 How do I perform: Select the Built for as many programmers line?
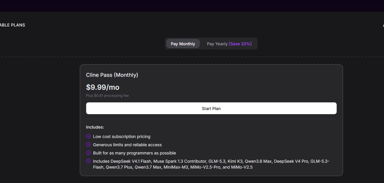tap(134, 153)
